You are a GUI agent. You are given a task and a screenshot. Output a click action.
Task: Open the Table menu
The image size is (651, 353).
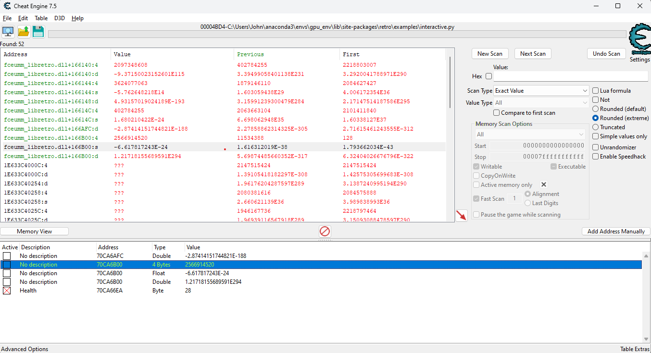click(x=41, y=18)
